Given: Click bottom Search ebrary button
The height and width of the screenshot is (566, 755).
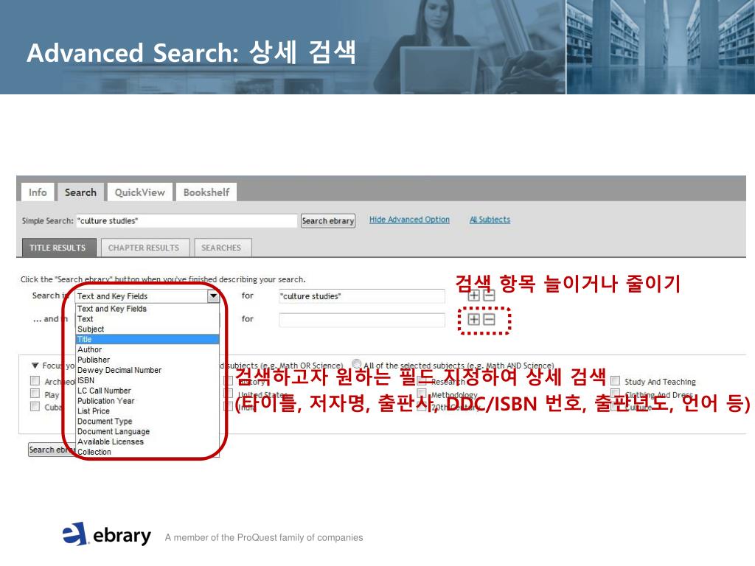Looking at the screenshot, I should coord(52,450).
